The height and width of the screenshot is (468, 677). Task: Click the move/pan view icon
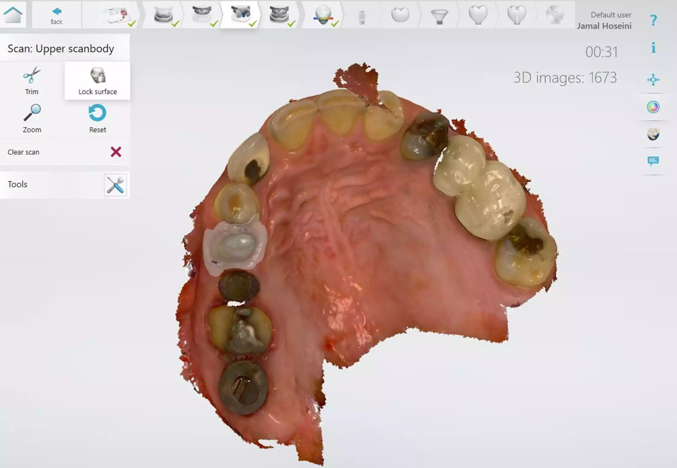[x=653, y=80]
